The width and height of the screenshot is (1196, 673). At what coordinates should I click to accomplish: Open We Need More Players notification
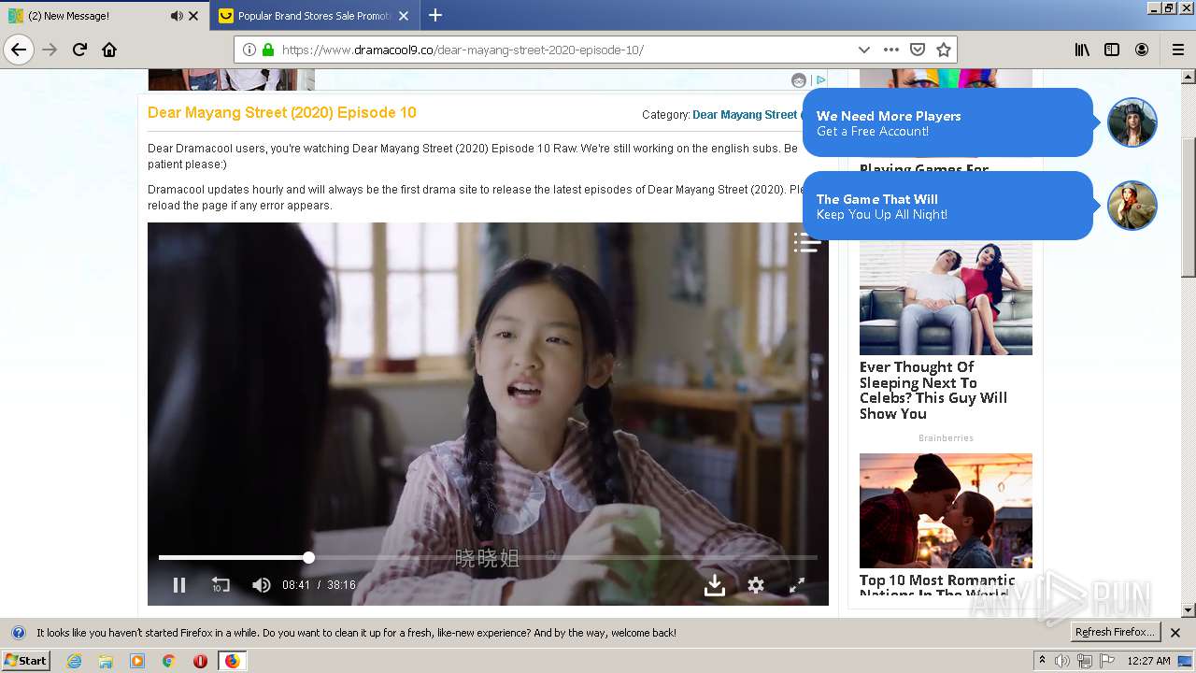947,122
